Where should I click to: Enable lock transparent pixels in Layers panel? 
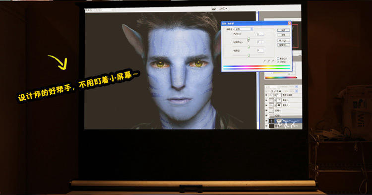272,91
